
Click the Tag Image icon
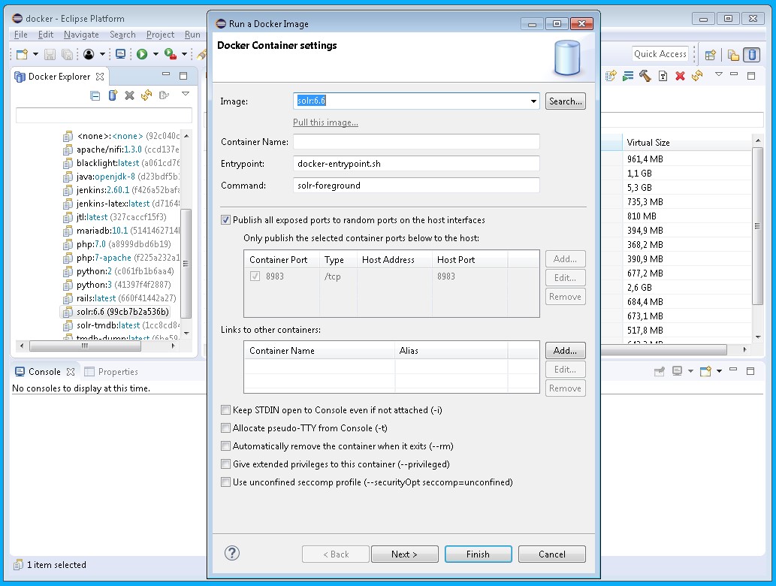click(663, 76)
